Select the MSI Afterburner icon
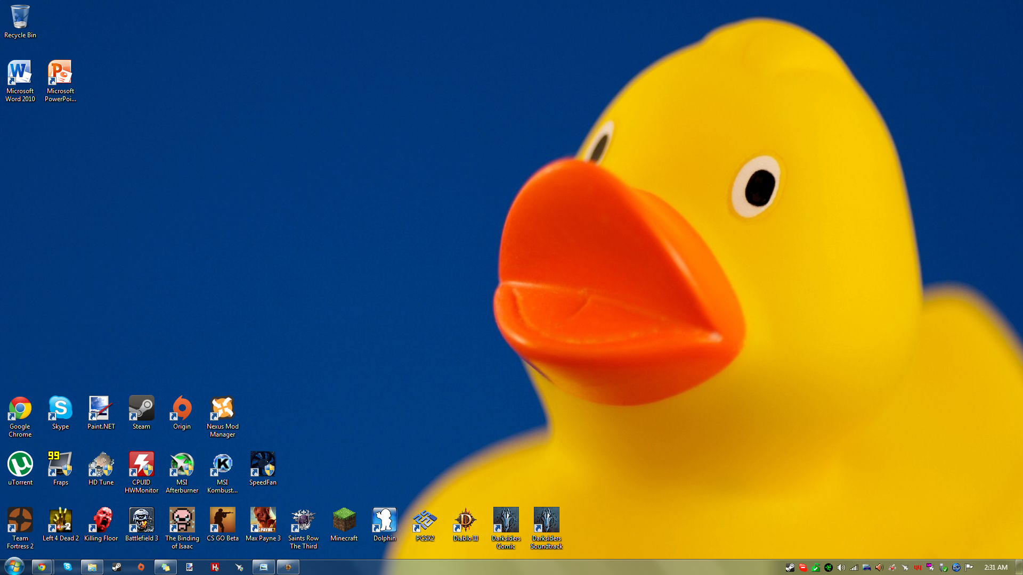The width and height of the screenshot is (1023, 575). pyautogui.click(x=182, y=465)
